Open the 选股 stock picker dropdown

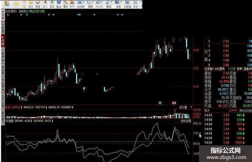click(121, 2)
